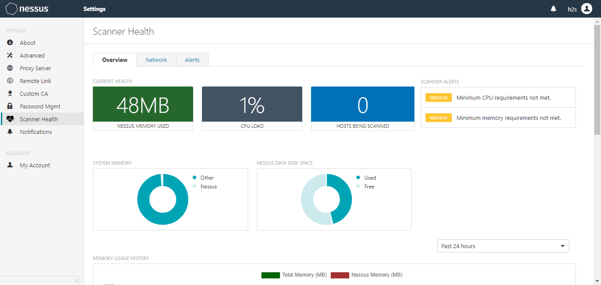This screenshot has width=601, height=285.
Task: Collapse the settings sidebar with the chevron
Action: pyautogui.click(x=77, y=281)
